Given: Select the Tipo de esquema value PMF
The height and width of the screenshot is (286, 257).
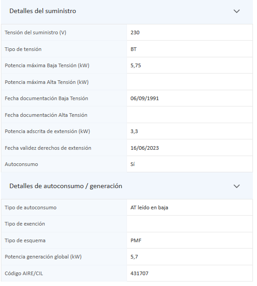Looking at the screenshot, I should click(x=136, y=240).
